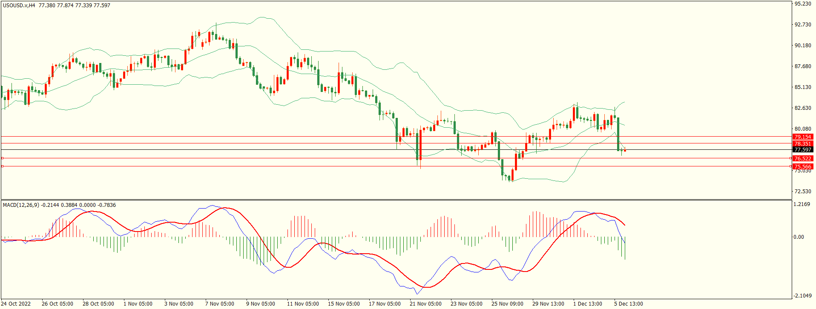The width and height of the screenshot is (816, 309).
Task: Click the last large green candle on the chart
Action: coord(618,134)
